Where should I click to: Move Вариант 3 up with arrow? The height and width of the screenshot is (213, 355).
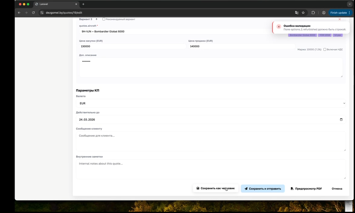click(97, 19)
